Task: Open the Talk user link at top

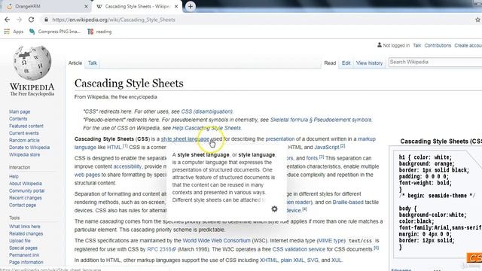Action: (416, 45)
